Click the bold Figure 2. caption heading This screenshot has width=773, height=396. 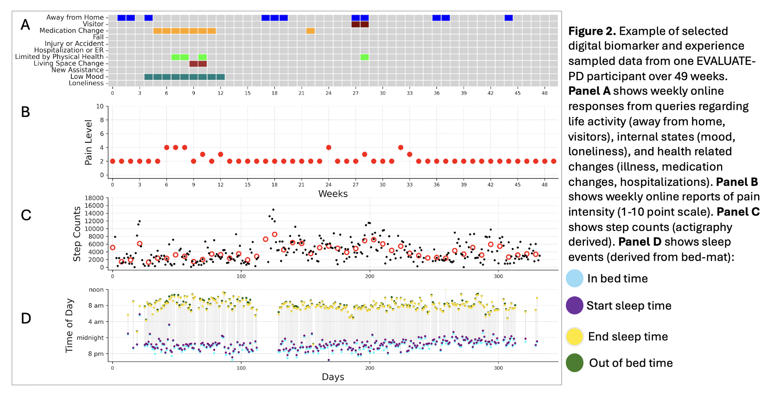[592, 31]
